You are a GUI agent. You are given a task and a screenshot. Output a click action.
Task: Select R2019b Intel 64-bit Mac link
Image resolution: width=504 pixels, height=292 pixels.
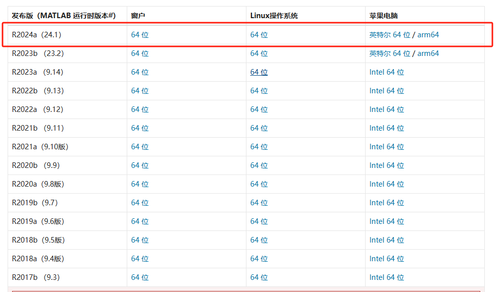(x=387, y=202)
